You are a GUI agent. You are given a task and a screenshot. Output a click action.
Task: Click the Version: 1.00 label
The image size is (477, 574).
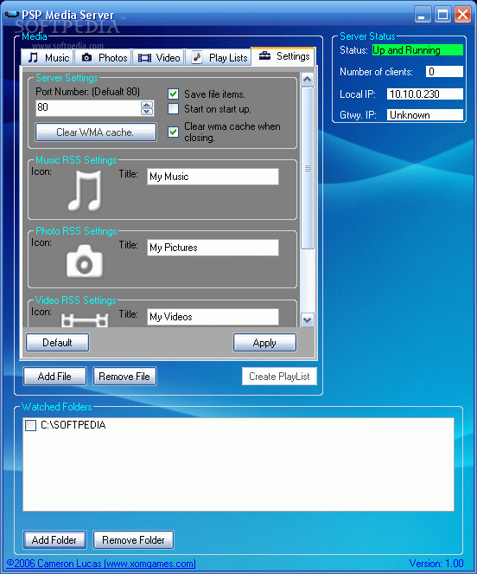[x=436, y=564]
